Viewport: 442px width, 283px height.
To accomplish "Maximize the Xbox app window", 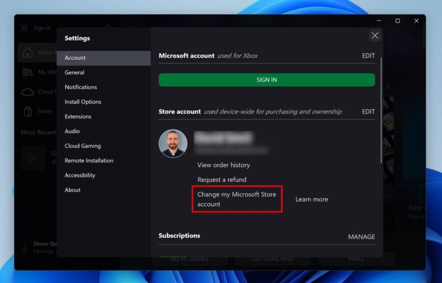I will coord(397,21).
